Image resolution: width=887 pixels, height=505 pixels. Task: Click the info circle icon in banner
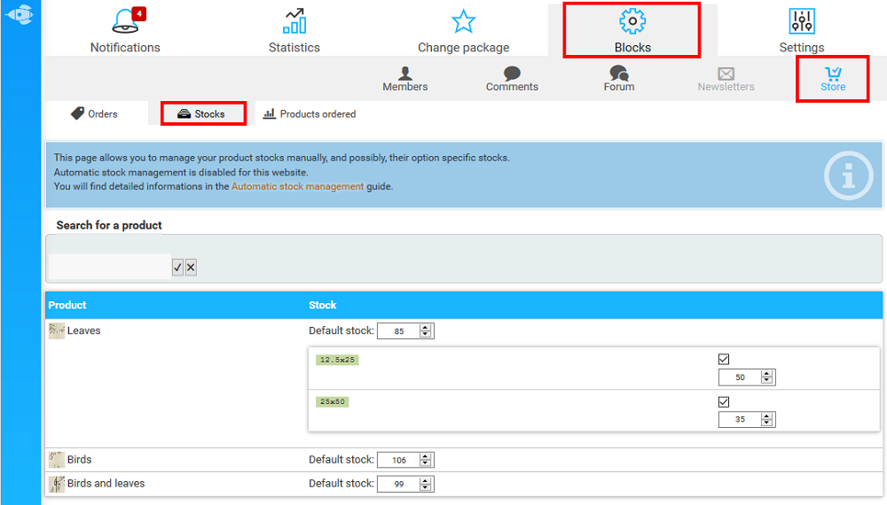point(849,175)
